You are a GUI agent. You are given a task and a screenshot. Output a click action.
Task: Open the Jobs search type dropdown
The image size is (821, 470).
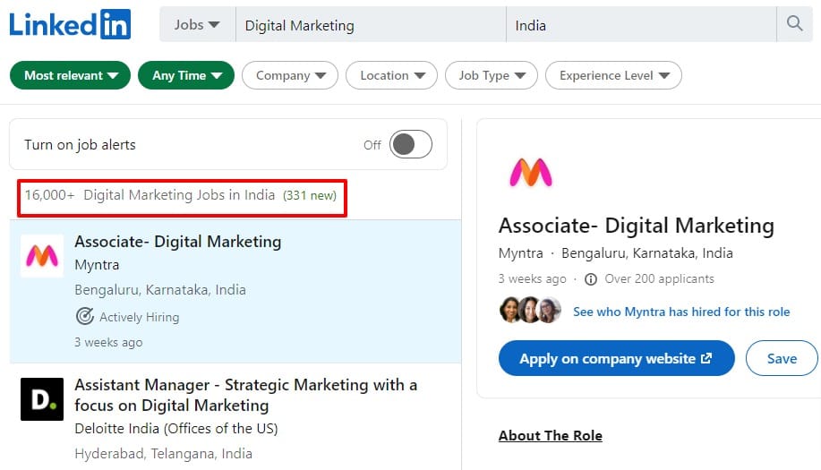point(197,24)
